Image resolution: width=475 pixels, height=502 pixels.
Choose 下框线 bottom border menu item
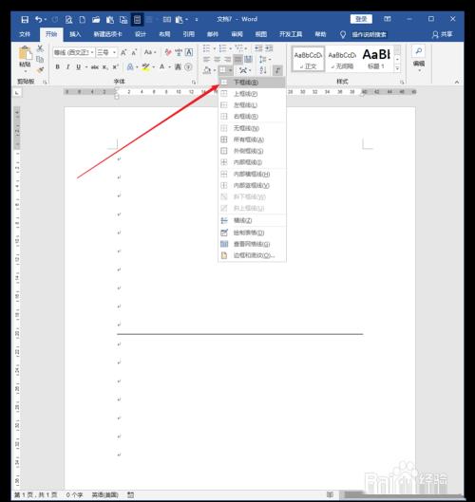click(252, 83)
